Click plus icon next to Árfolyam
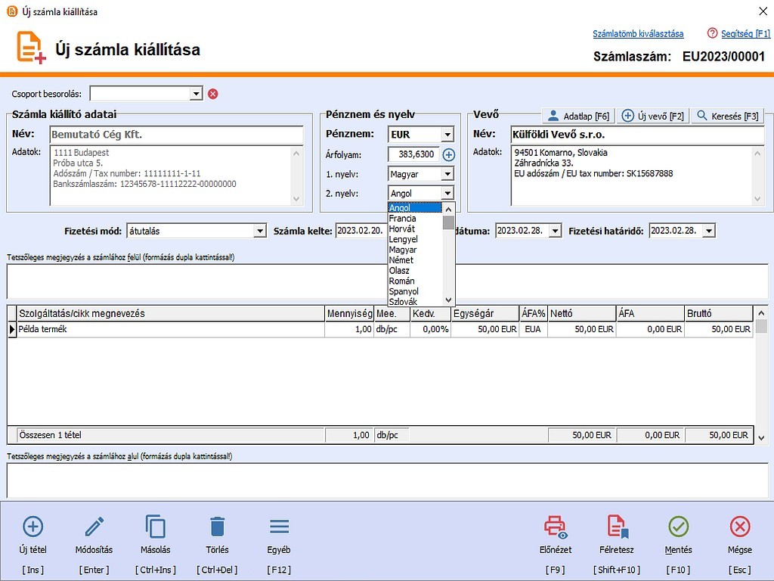The image size is (774, 581). (448, 155)
